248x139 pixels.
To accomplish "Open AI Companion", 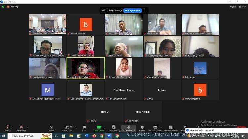I will (128, 128).
